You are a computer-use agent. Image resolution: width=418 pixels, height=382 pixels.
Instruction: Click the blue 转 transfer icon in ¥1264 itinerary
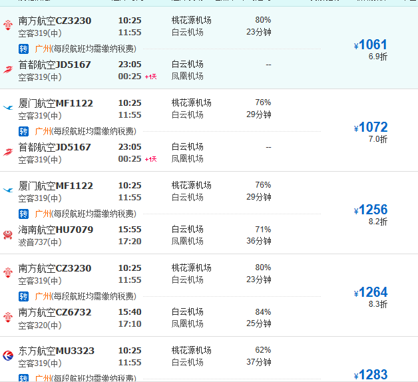click(x=23, y=296)
